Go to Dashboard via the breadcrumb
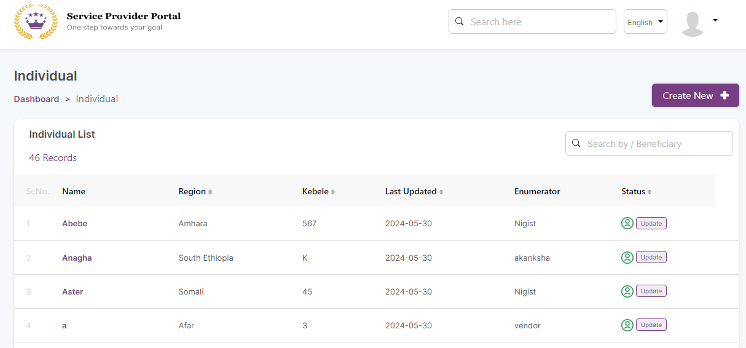This screenshot has height=348, width=746. tap(36, 99)
